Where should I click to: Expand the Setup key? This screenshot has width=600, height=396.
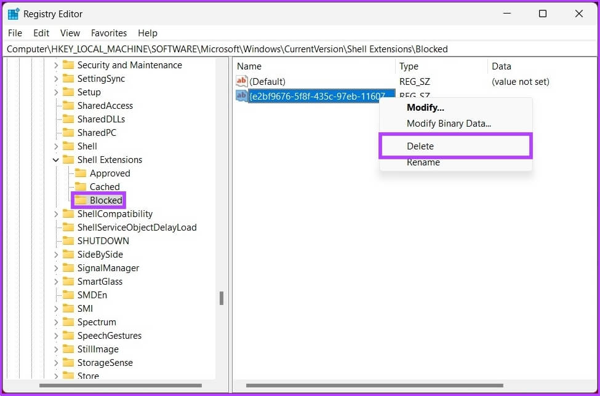coord(56,92)
